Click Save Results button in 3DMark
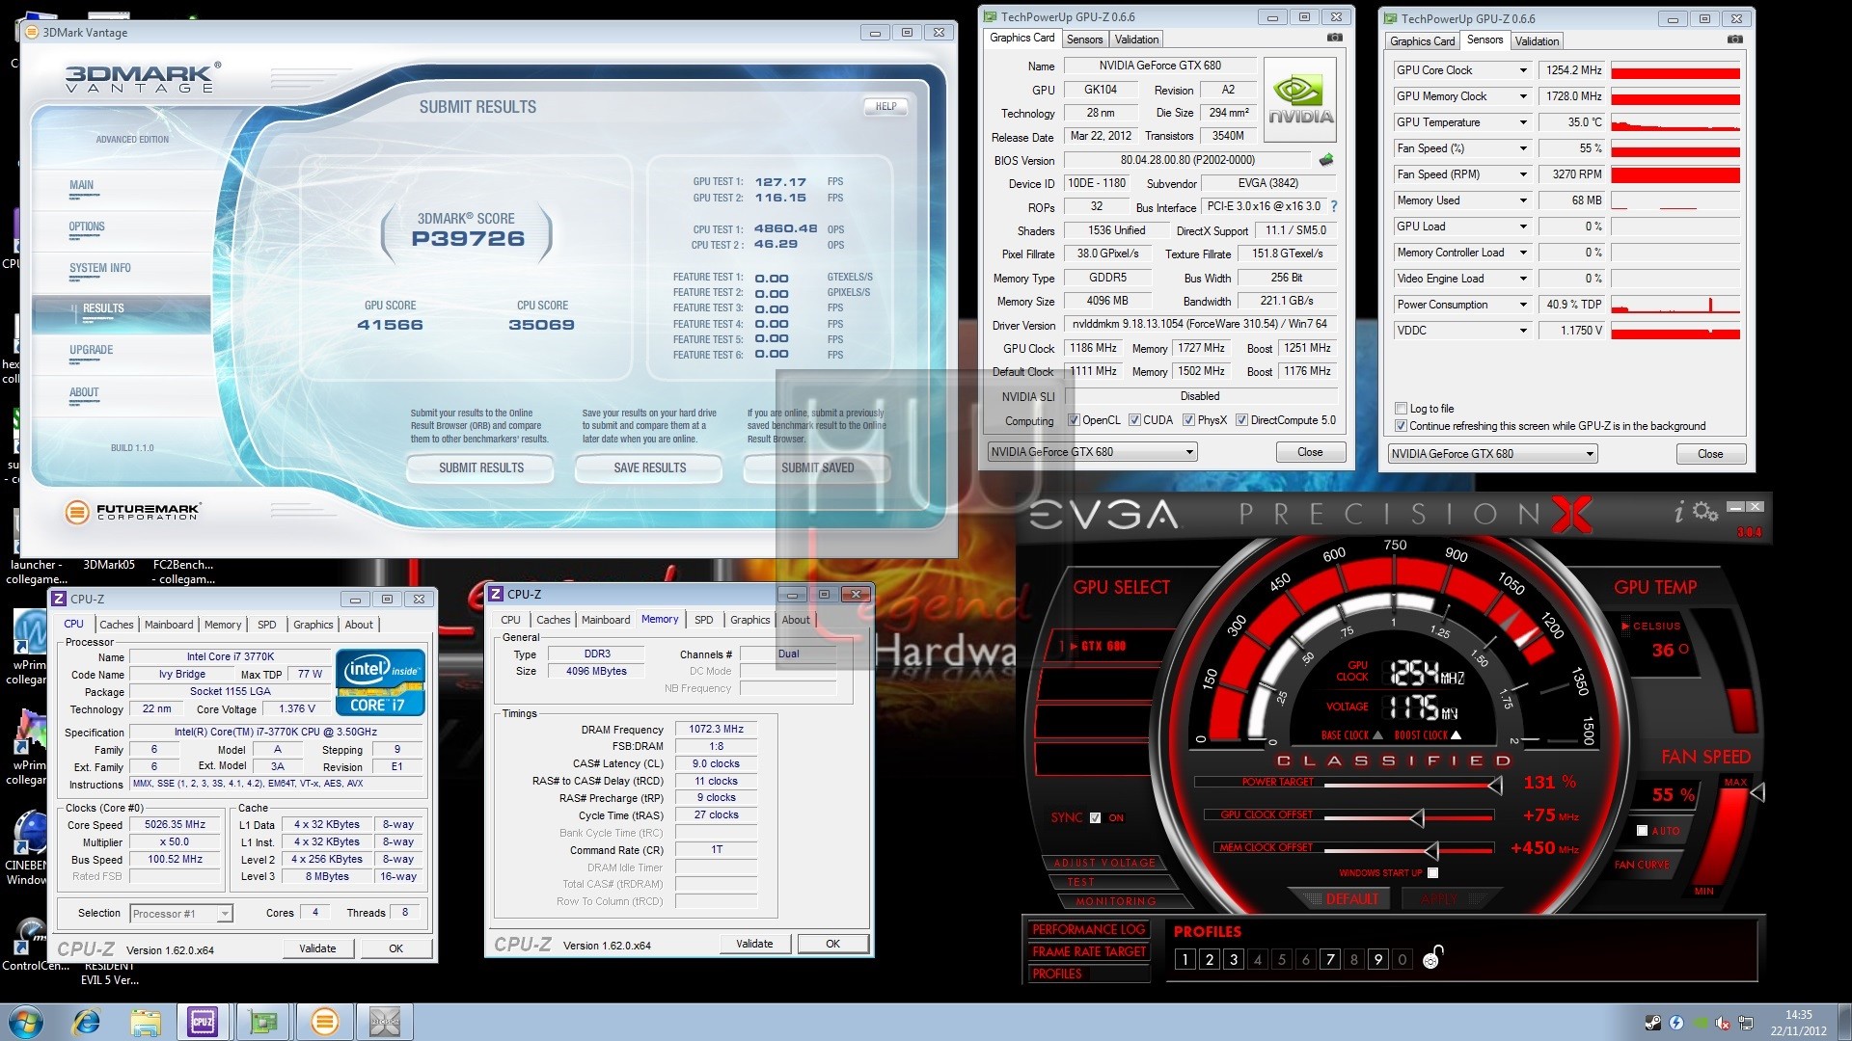Screen dimensions: 1852x1041 [649, 468]
